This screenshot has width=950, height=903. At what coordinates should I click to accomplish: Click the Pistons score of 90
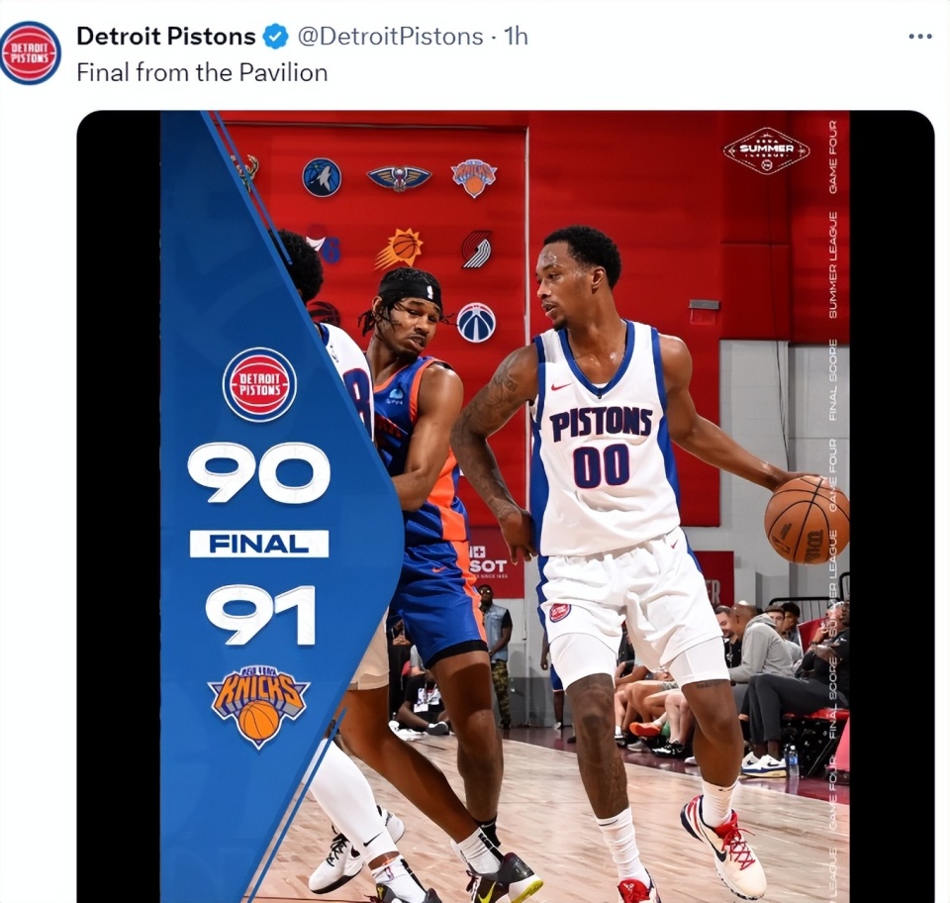tap(259, 473)
